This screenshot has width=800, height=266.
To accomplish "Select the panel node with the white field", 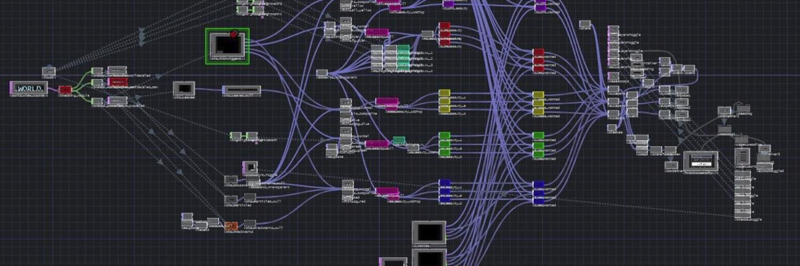I will coord(700,161).
